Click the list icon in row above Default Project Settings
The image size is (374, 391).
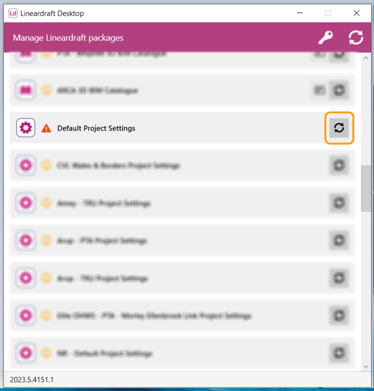tap(319, 90)
